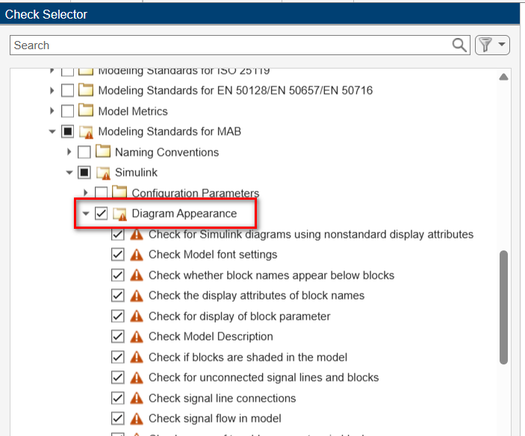Click the Diagram Appearance folder warning icon
This screenshot has width=525, height=436.
click(120, 214)
